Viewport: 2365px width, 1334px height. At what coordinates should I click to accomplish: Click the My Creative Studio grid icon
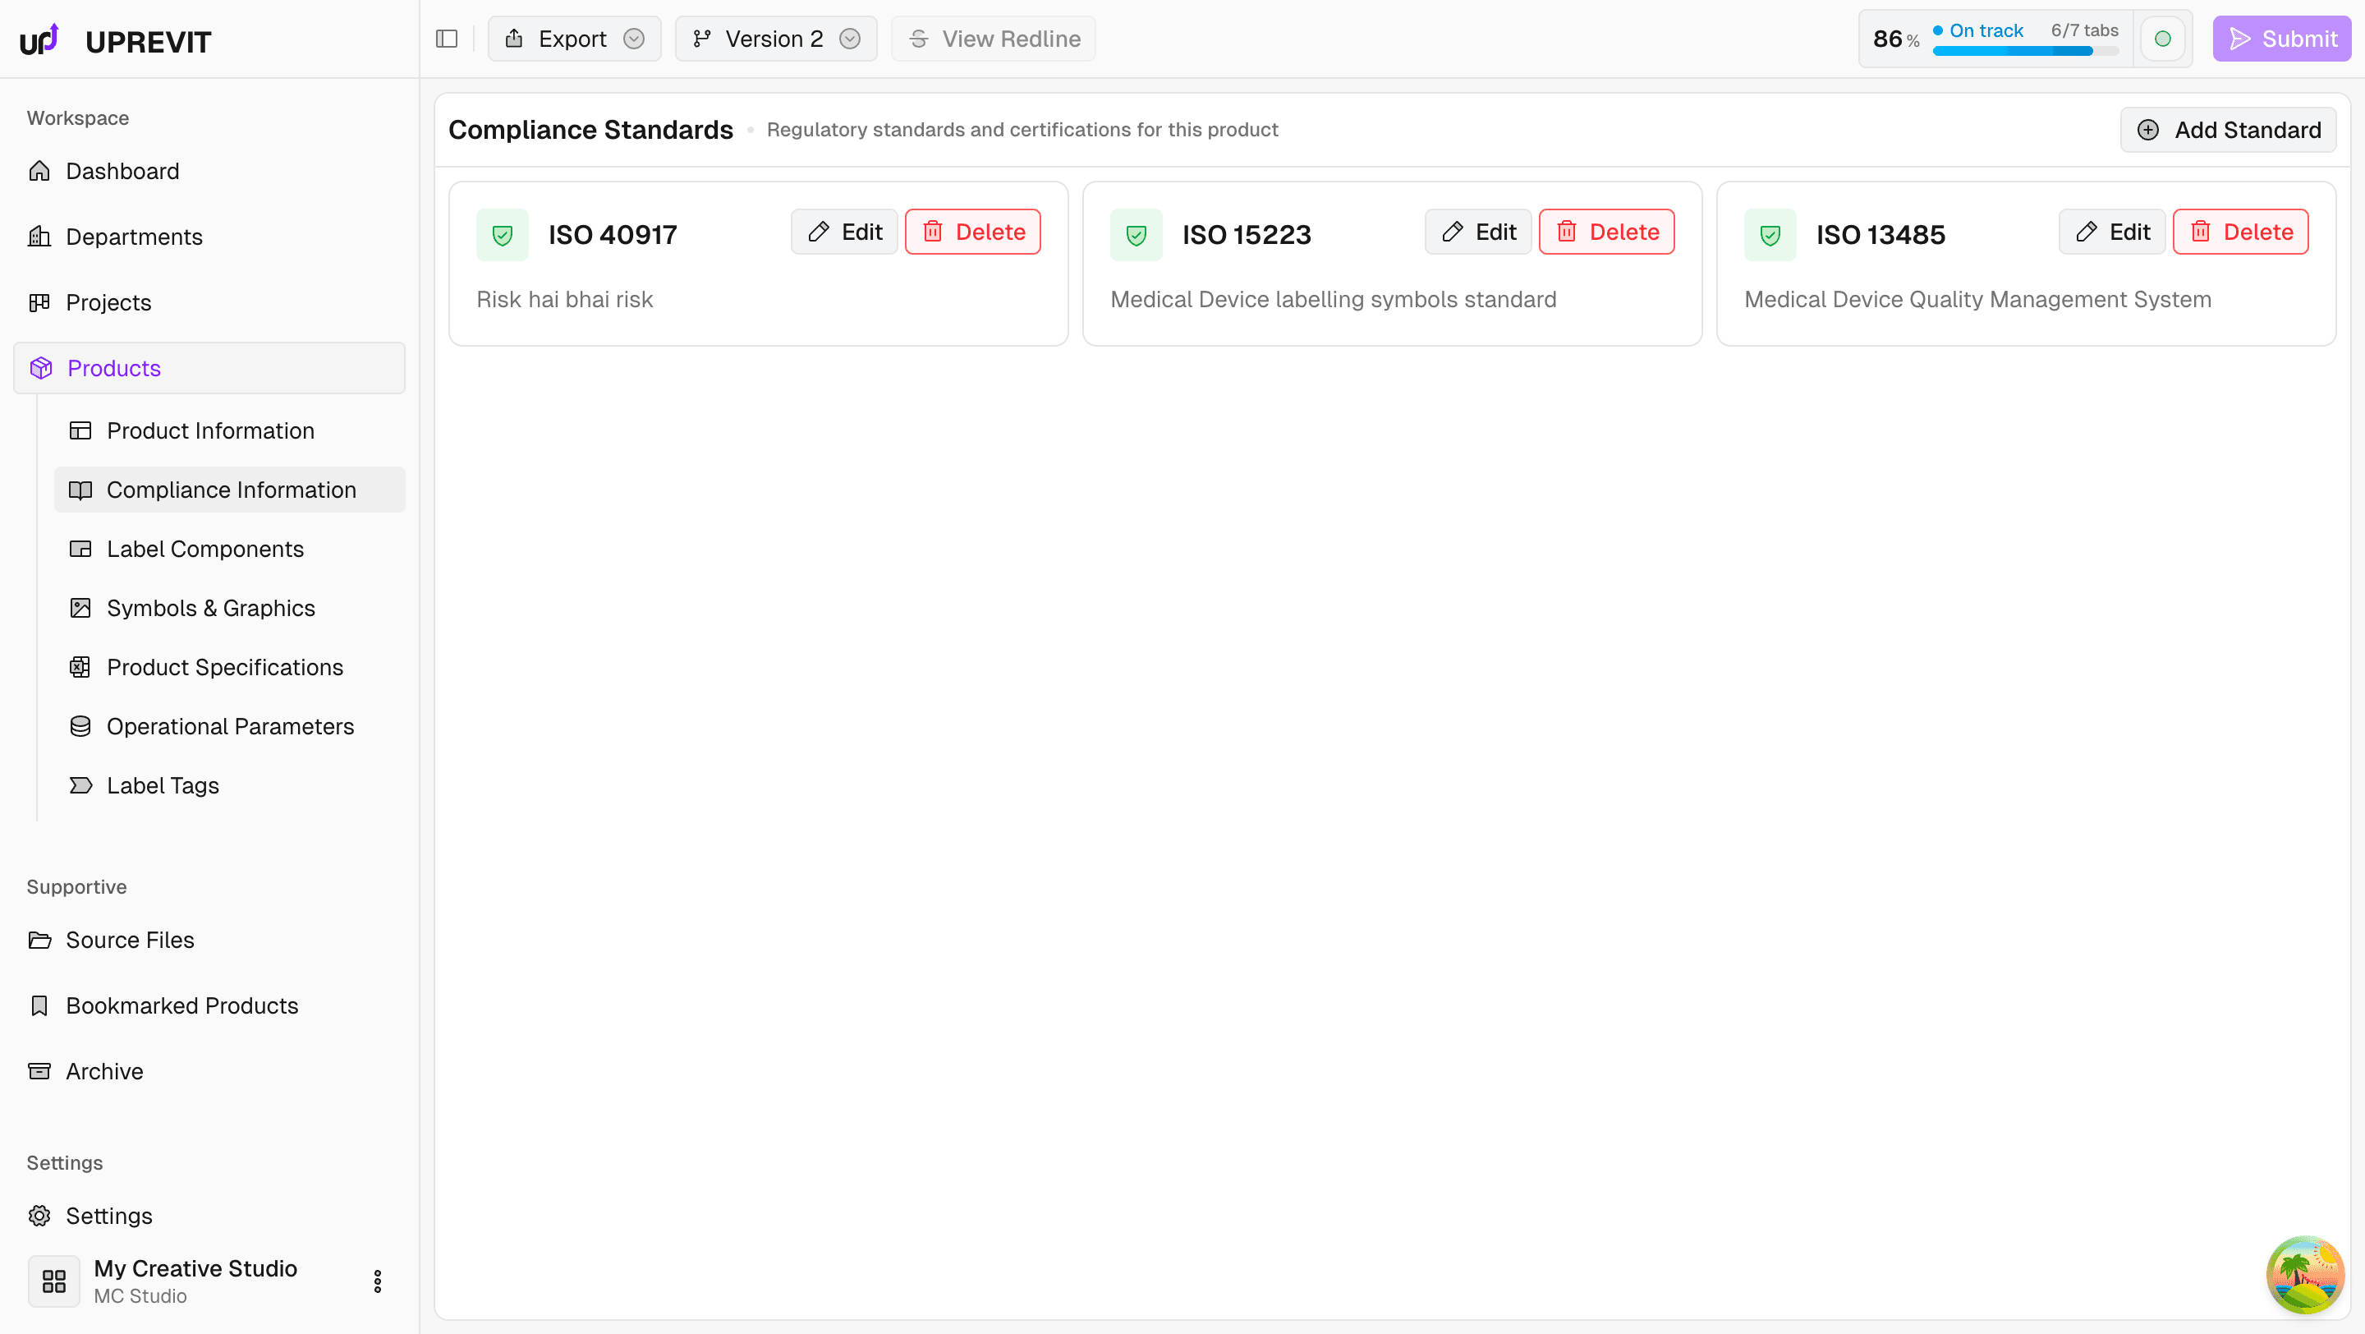54,1281
